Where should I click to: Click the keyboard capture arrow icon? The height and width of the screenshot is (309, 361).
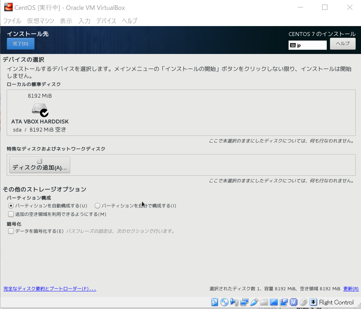(x=313, y=302)
